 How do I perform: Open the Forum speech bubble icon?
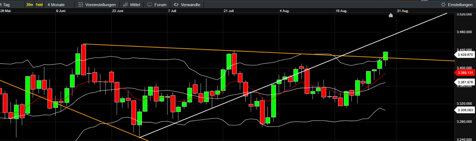150,5
